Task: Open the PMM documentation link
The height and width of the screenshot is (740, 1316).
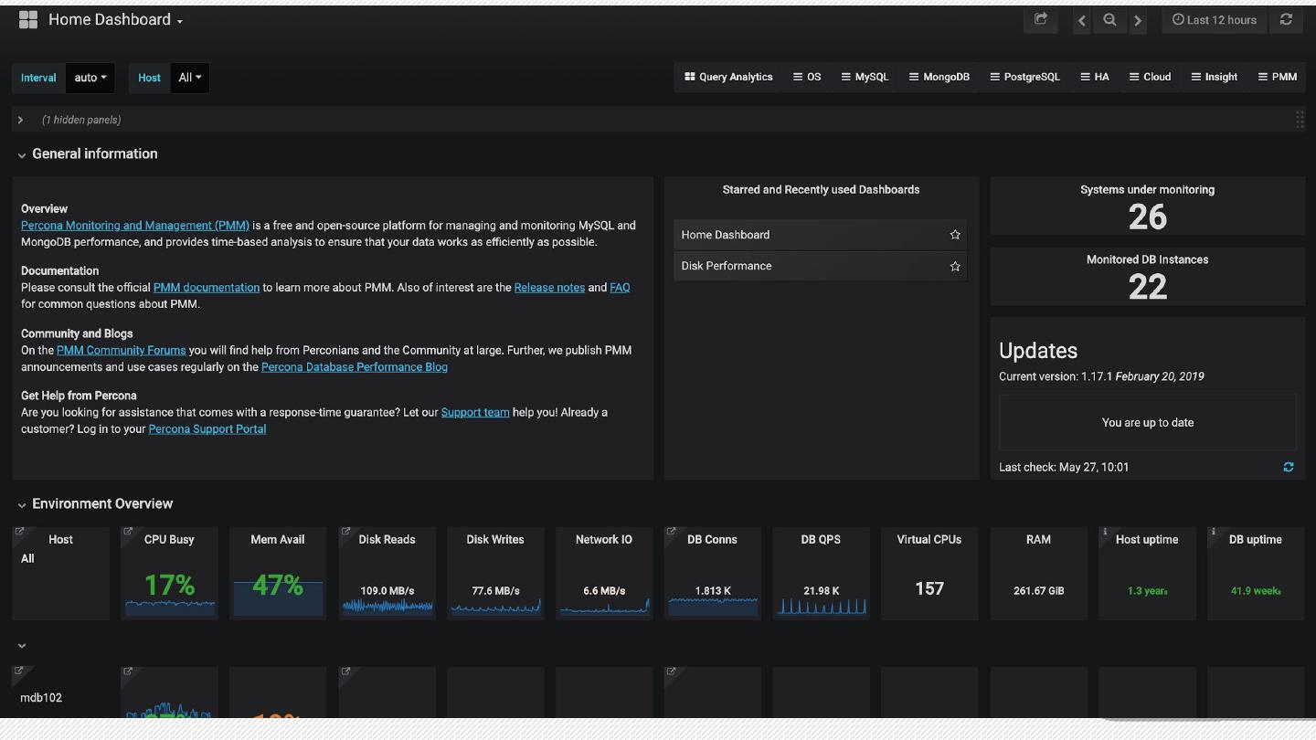Action: (x=207, y=287)
